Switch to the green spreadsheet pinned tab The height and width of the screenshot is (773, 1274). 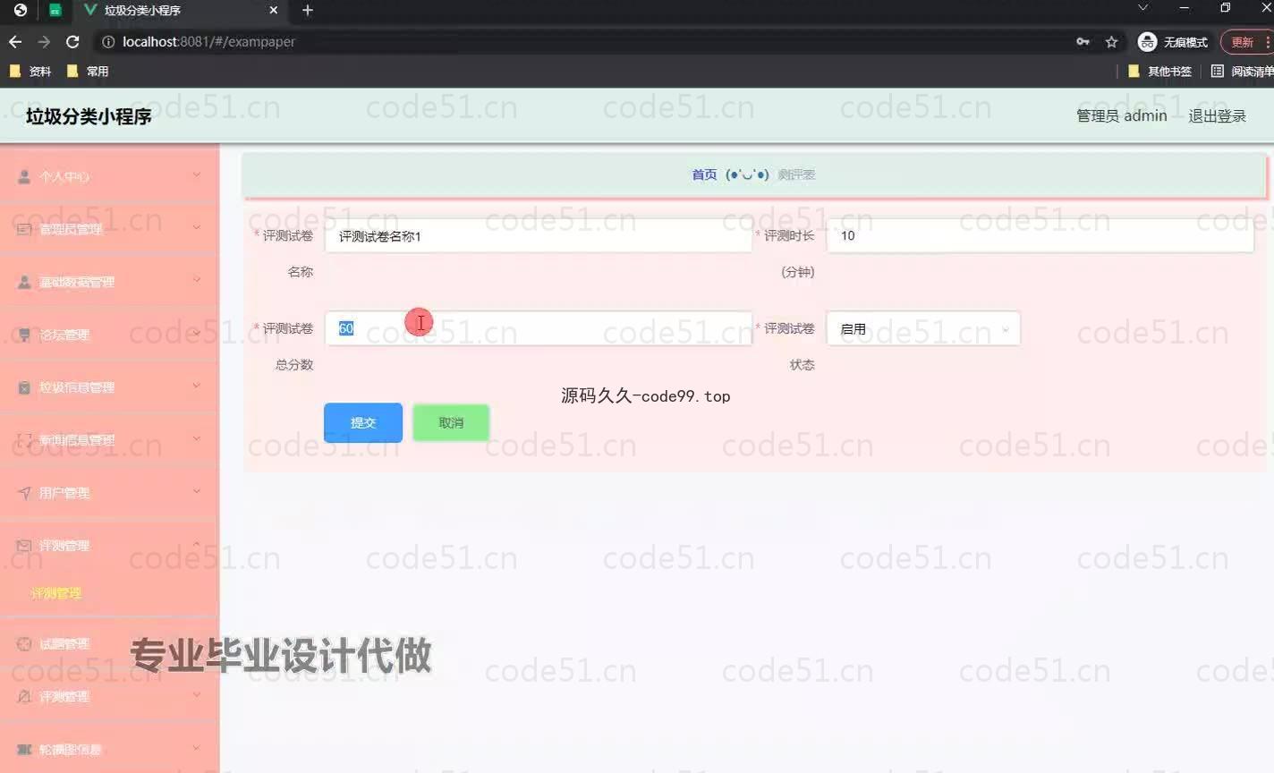[55, 10]
